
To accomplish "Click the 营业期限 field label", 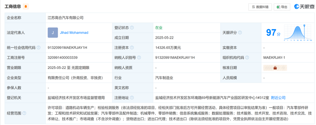I will (x=14, y=68).
